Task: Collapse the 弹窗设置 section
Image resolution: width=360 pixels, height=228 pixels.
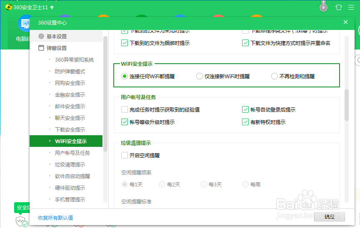Action: [66, 48]
